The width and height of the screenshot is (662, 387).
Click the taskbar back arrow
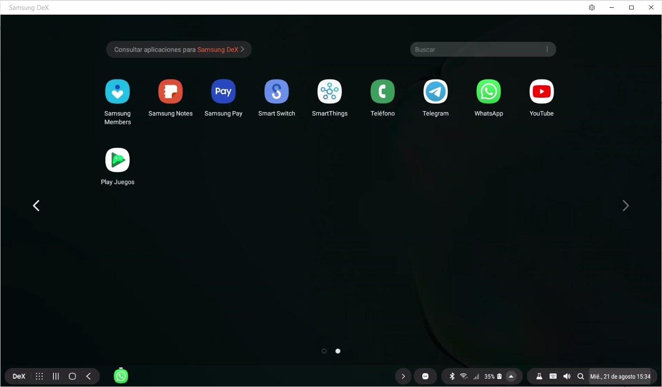(89, 376)
